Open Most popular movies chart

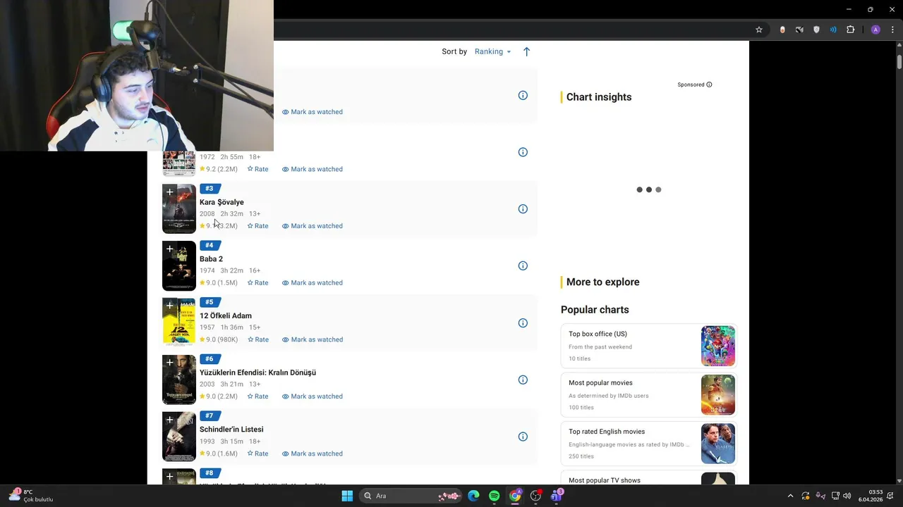(649, 394)
